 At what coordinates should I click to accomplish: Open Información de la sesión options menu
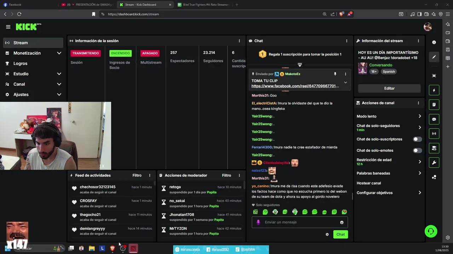coord(239,41)
